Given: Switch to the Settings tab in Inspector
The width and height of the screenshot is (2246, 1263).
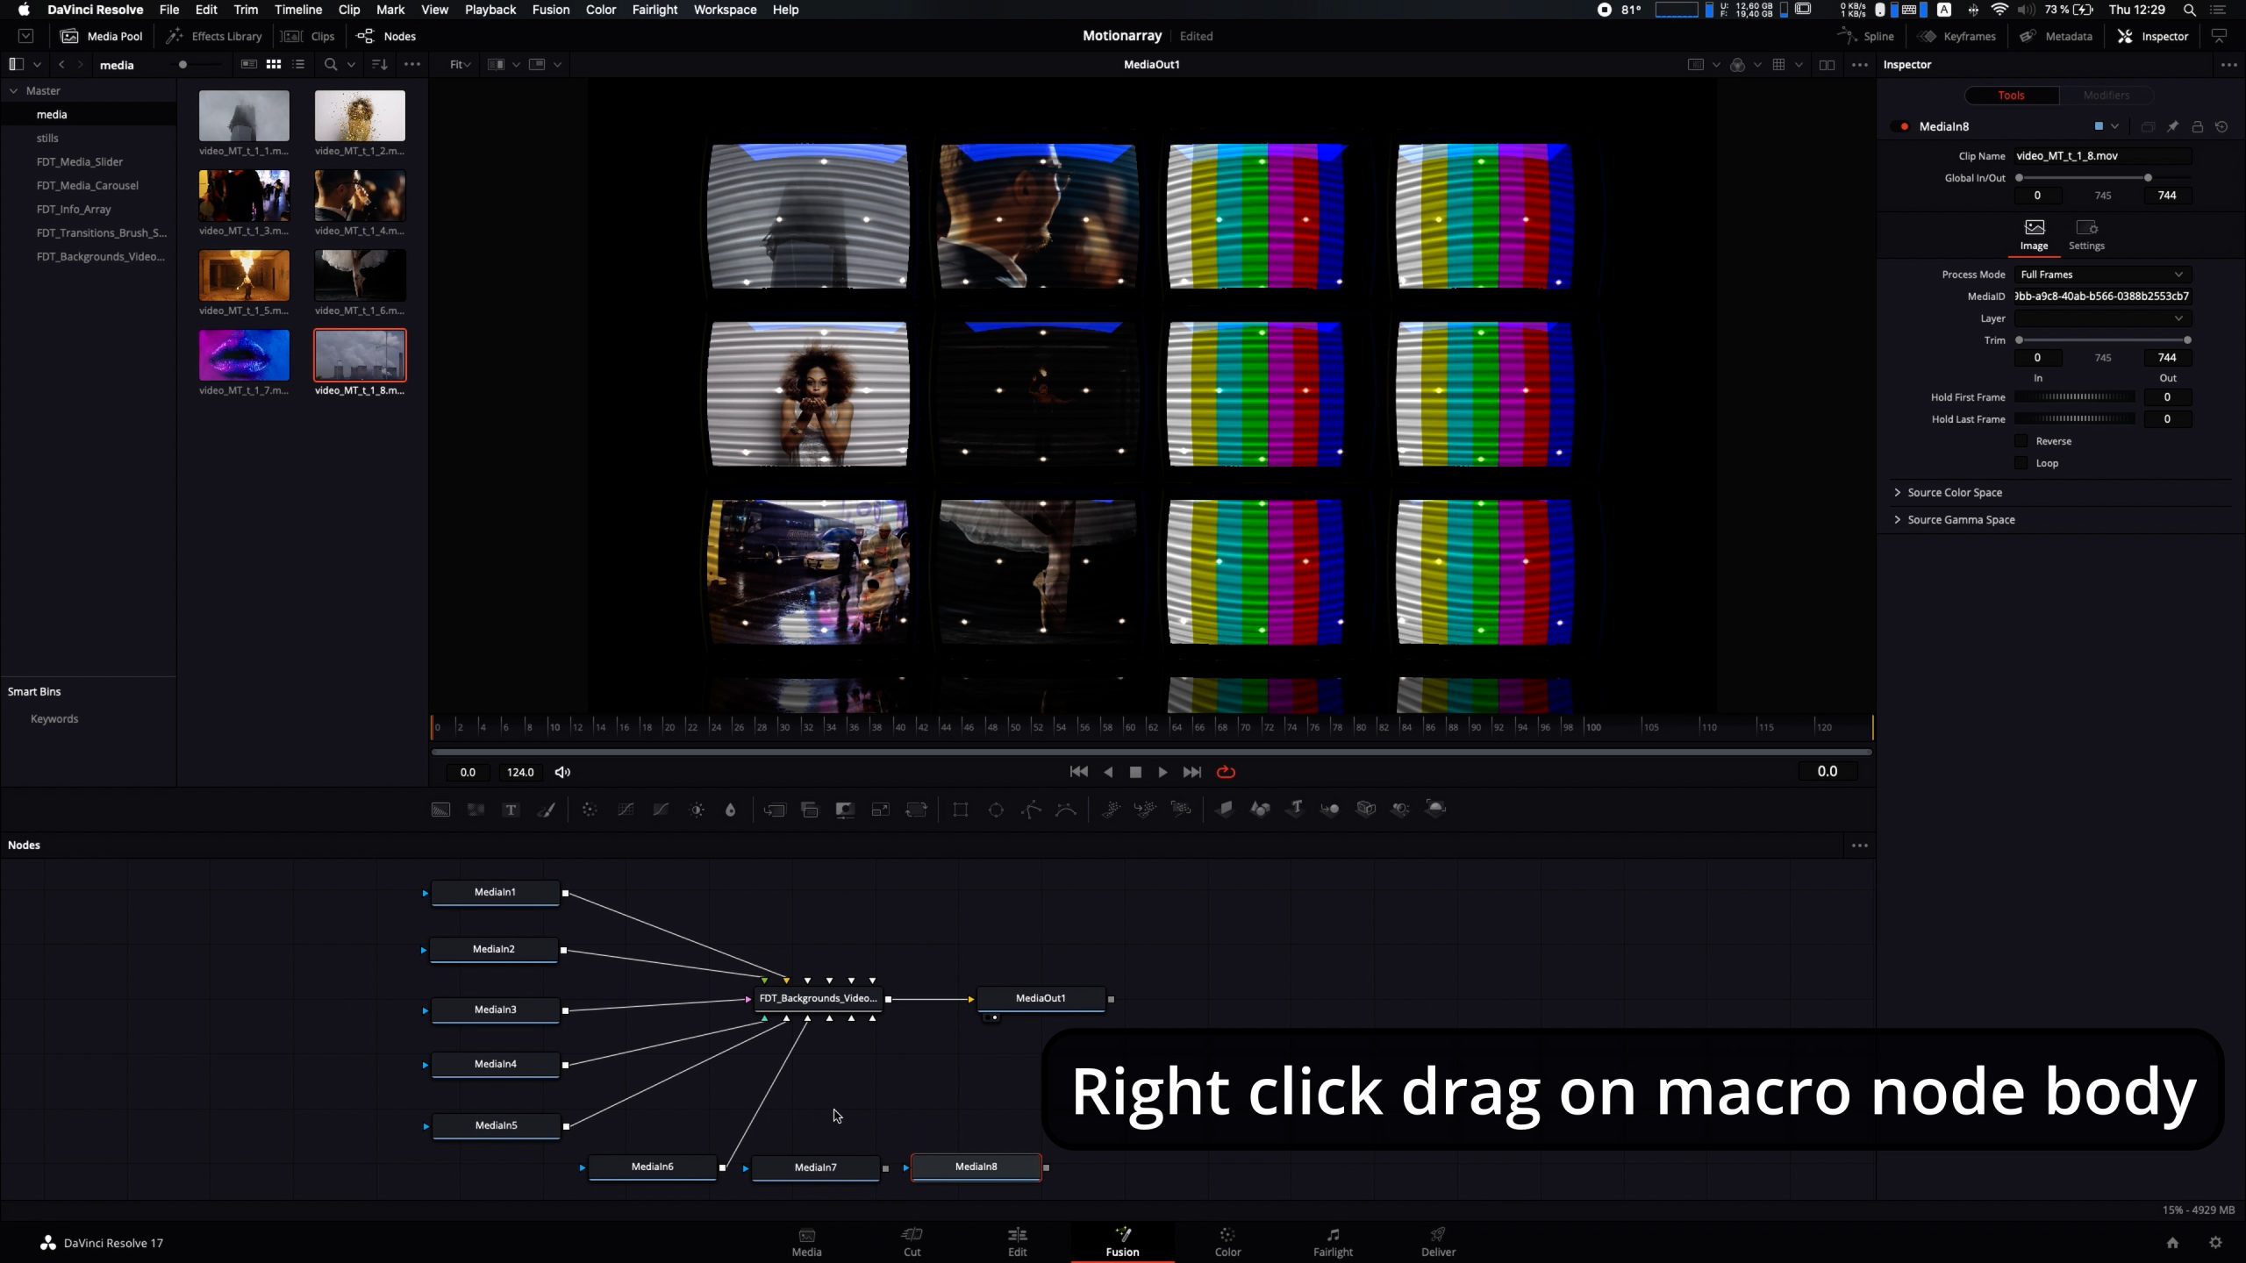Looking at the screenshot, I should click(x=2086, y=233).
